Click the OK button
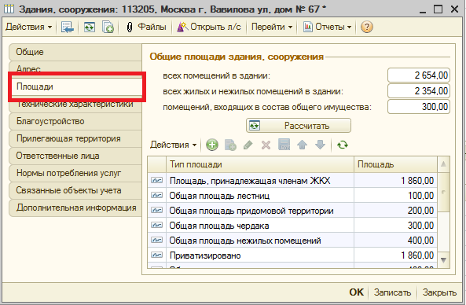Screen dimensions: 466x305 (x=356, y=292)
